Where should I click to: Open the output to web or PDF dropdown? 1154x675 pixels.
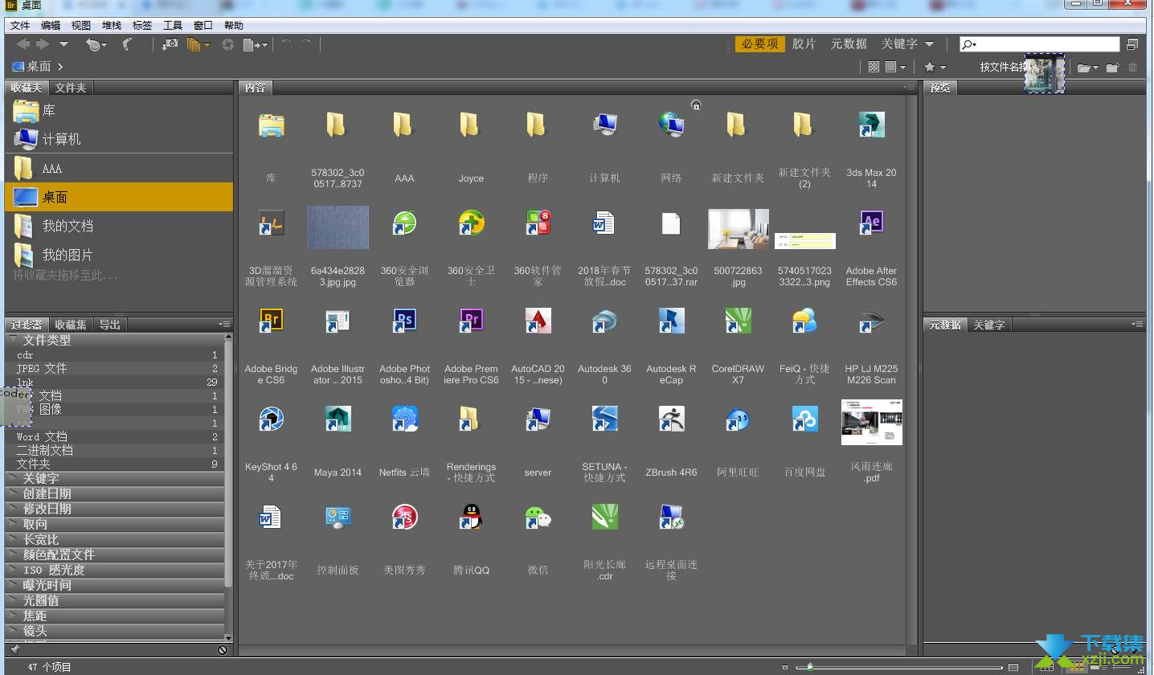pyautogui.click(x=255, y=45)
